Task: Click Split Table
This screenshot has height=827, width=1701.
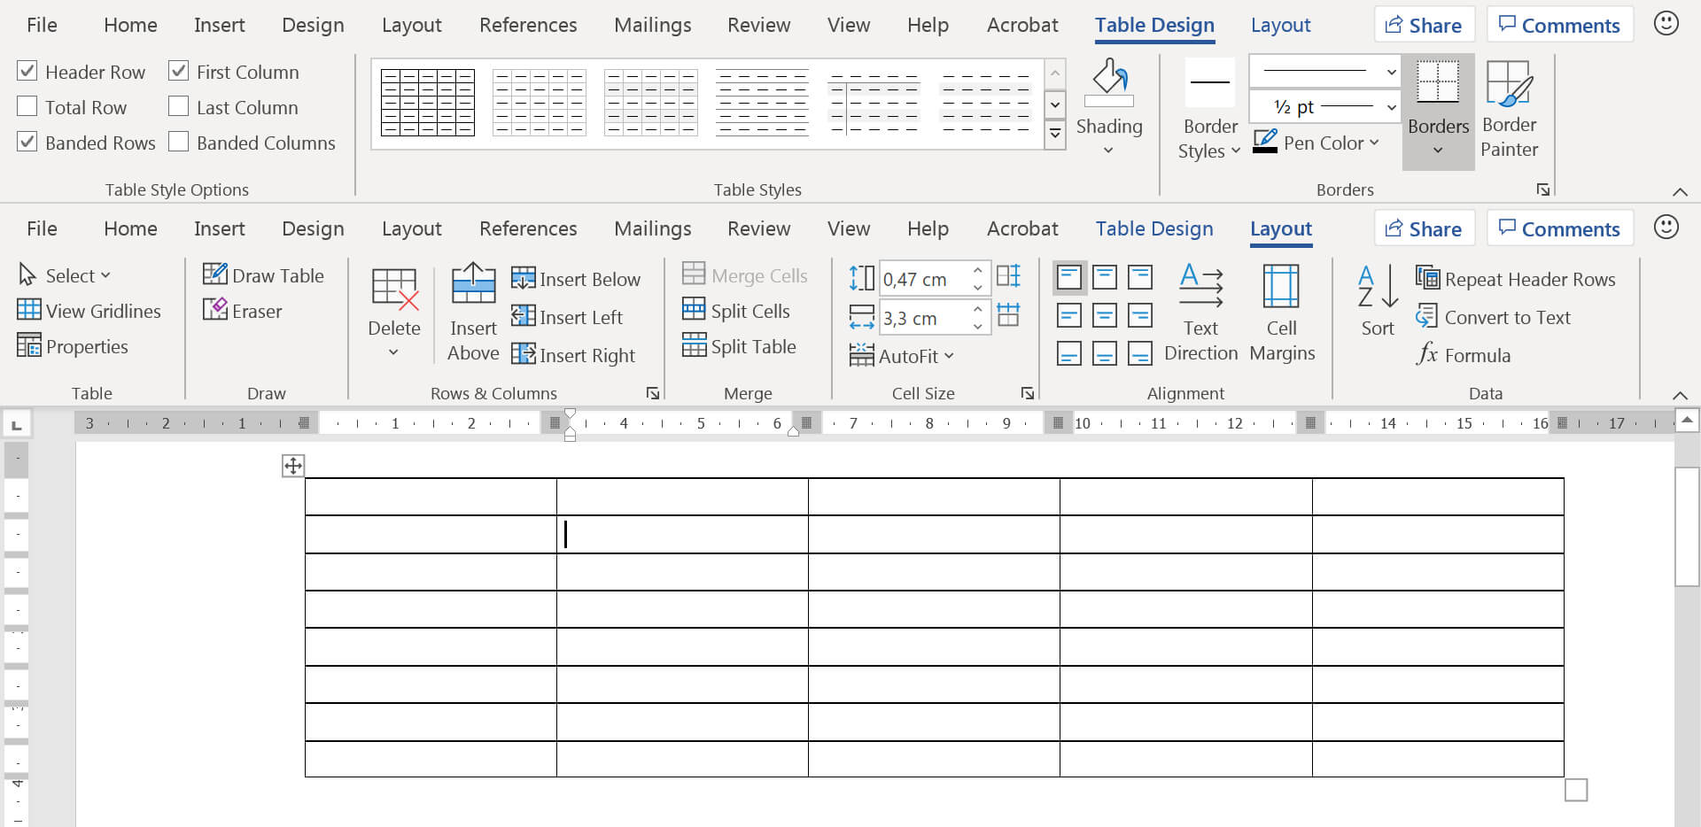Action: click(739, 346)
